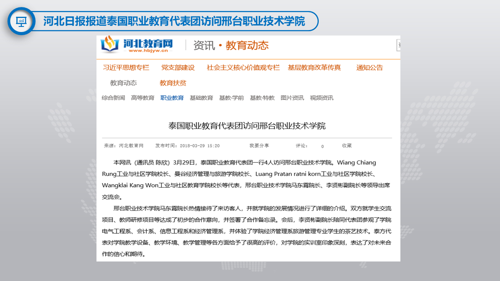500x281 pixels.
Task: Switch to 综合新闻 tab
Action: pyautogui.click(x=113, y=98)
